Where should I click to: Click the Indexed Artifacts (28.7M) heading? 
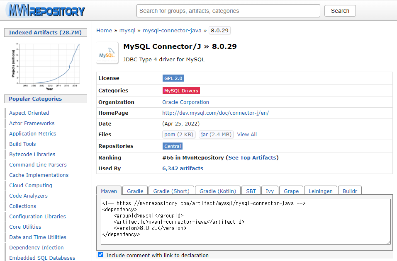point(45,33)
